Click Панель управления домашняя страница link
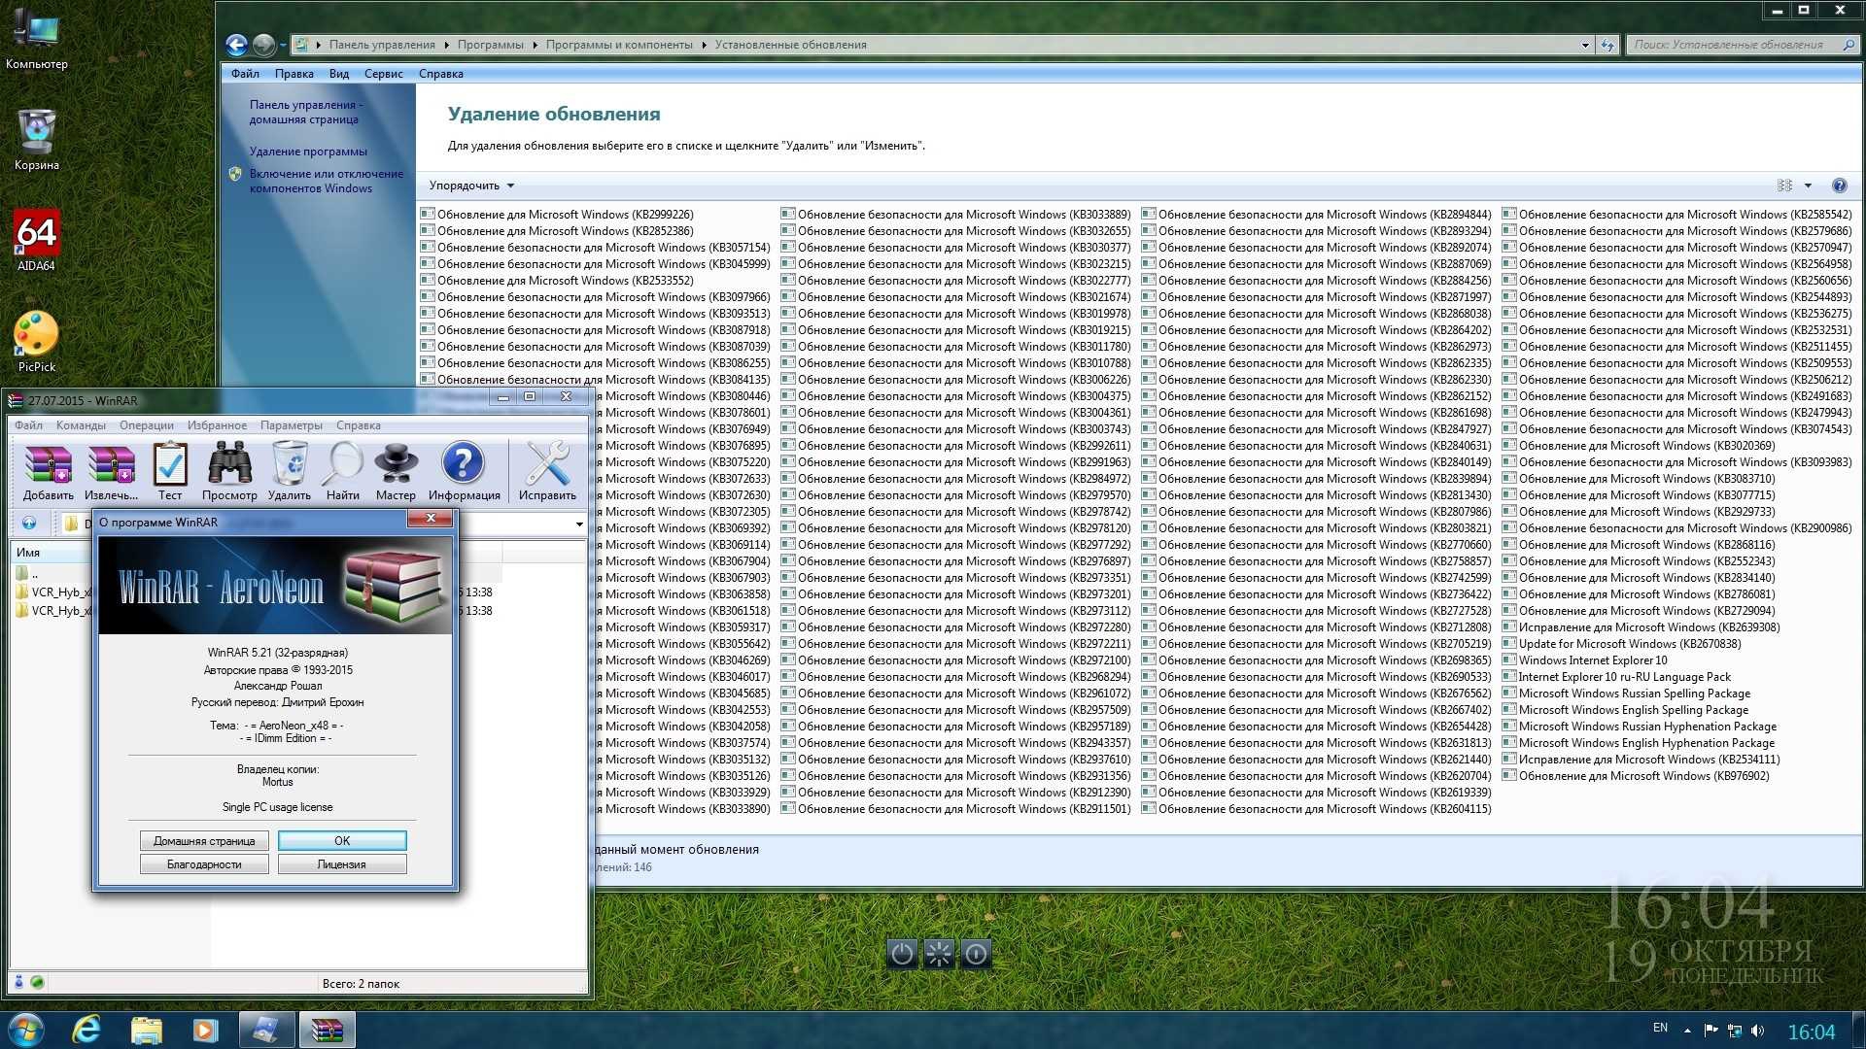The height and width of the screenshot is (1049, 1866). pos(305,112)
